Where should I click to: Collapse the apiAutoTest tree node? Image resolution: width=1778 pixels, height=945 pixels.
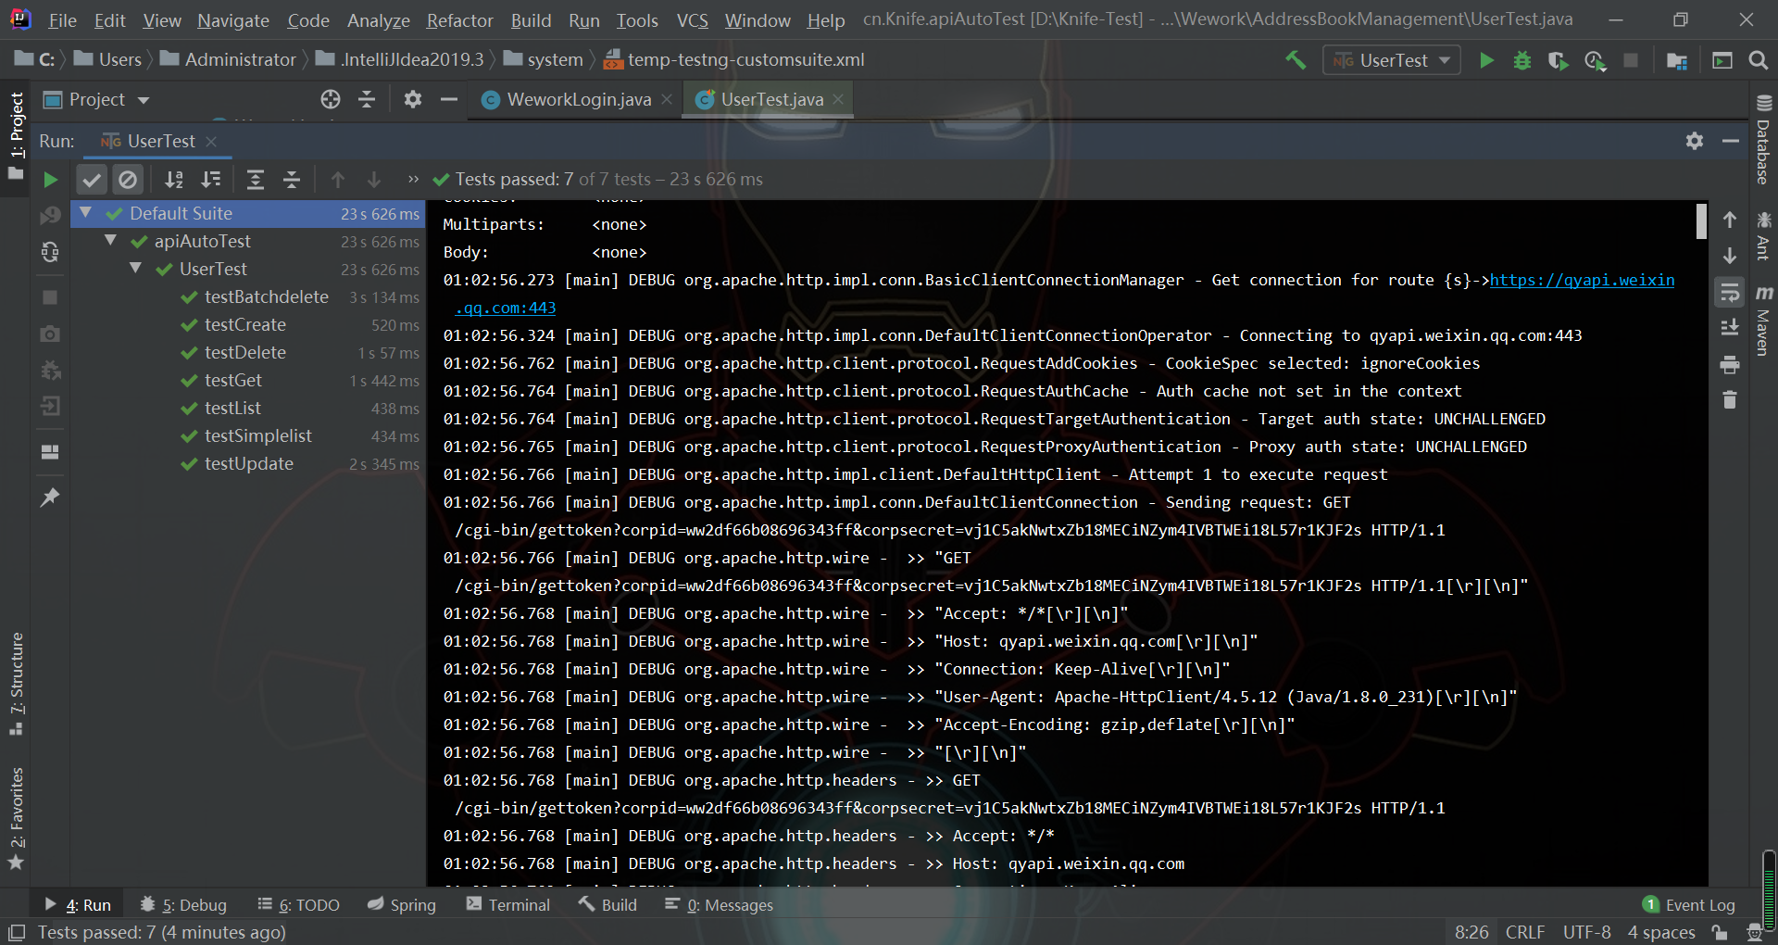(x=111, y=241)
